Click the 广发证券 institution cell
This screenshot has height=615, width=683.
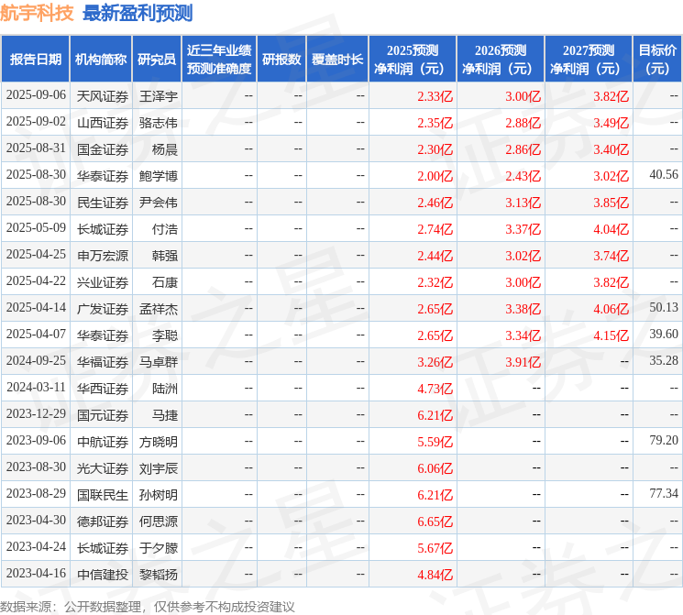click(103, 309)
